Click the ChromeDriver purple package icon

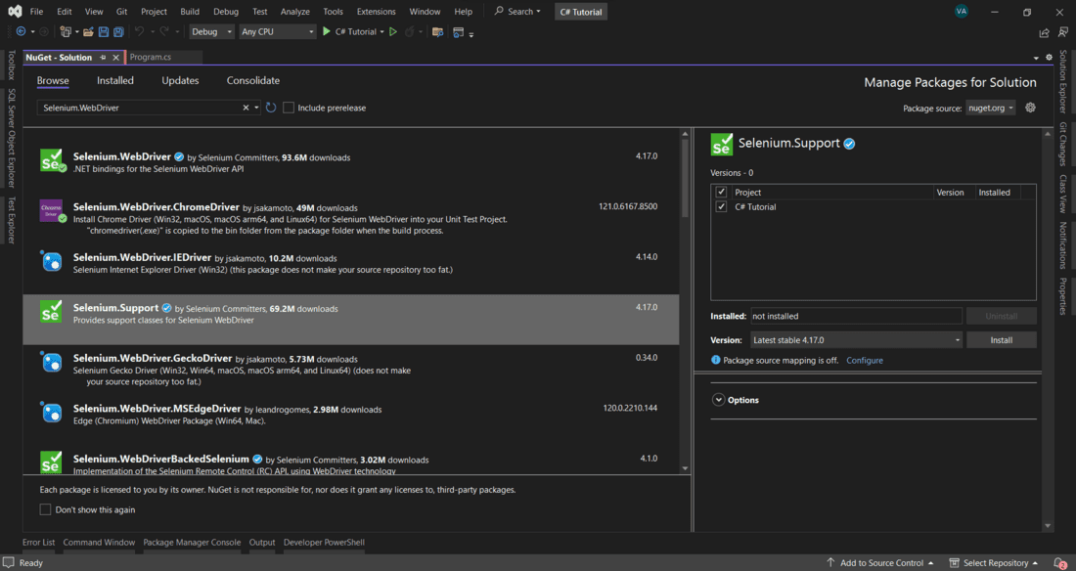[x=52, y=210]
